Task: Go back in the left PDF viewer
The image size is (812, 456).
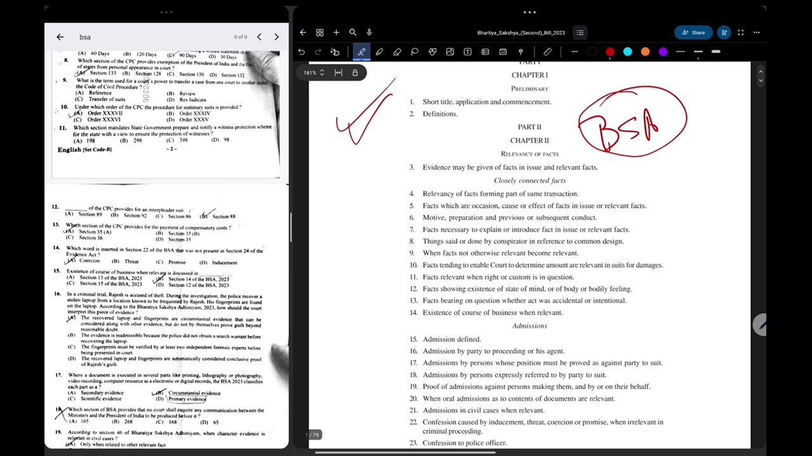Action: (60, 37)
